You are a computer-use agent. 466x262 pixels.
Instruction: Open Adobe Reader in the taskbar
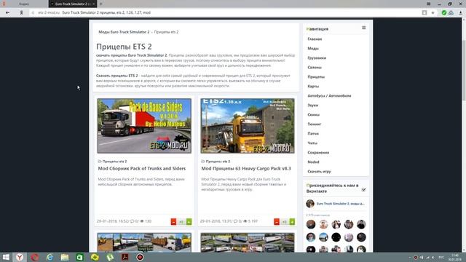[x=125, y=257]
